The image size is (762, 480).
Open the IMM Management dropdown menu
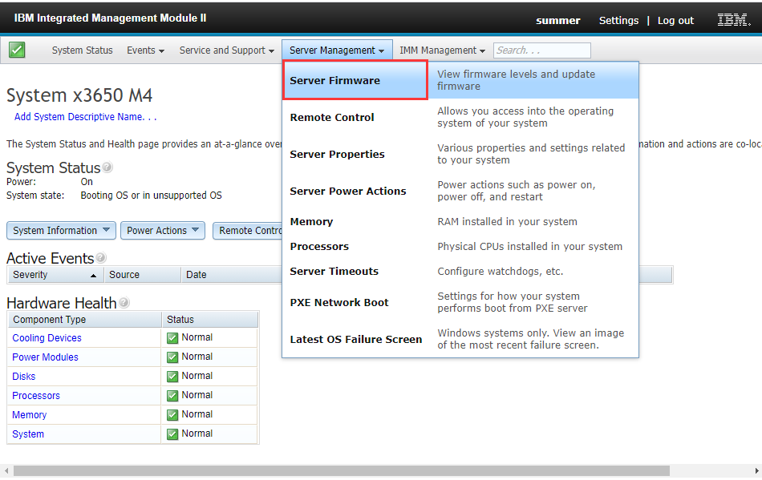(442, 50)
